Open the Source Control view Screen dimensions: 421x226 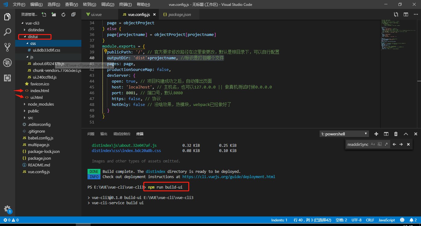coord(7,47)
